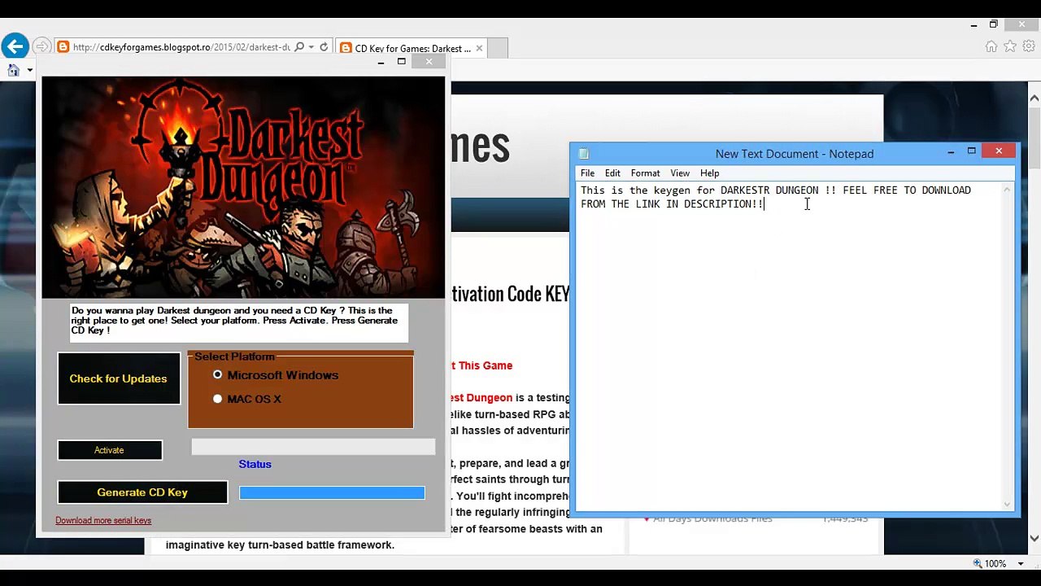1041x586 pixels.
Task: Open browser Home via the house icon
Action: (991, 47)
